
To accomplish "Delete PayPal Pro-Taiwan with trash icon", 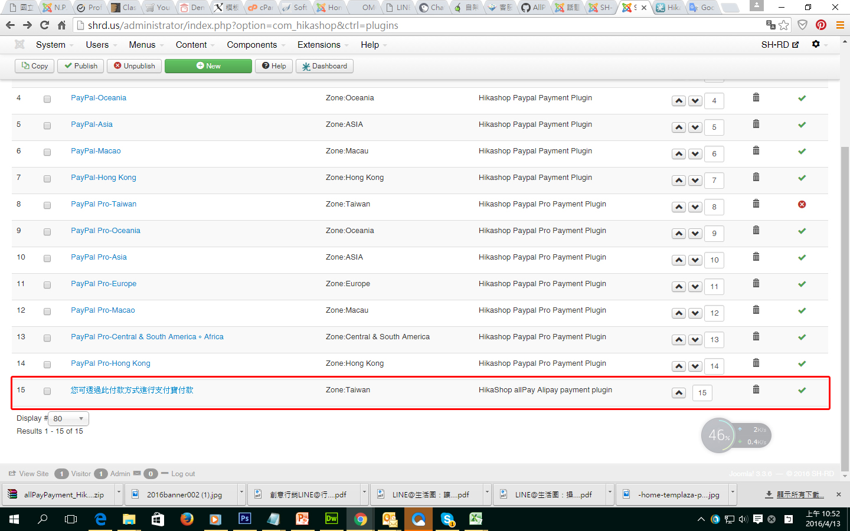I will (756, 204).
